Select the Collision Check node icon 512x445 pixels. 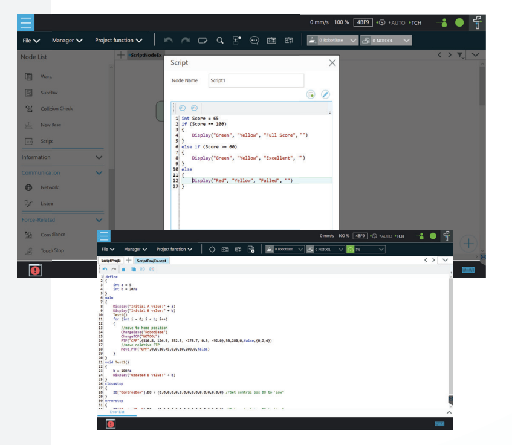[x=28, y=109]
